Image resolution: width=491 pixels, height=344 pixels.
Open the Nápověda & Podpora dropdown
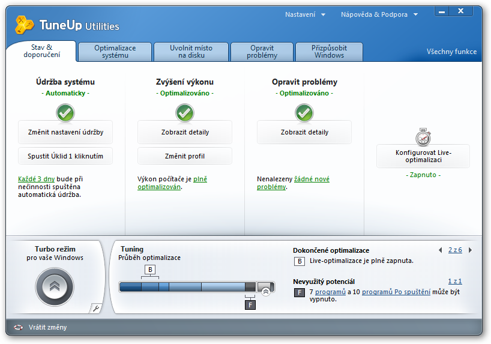(x=379, y=14)
